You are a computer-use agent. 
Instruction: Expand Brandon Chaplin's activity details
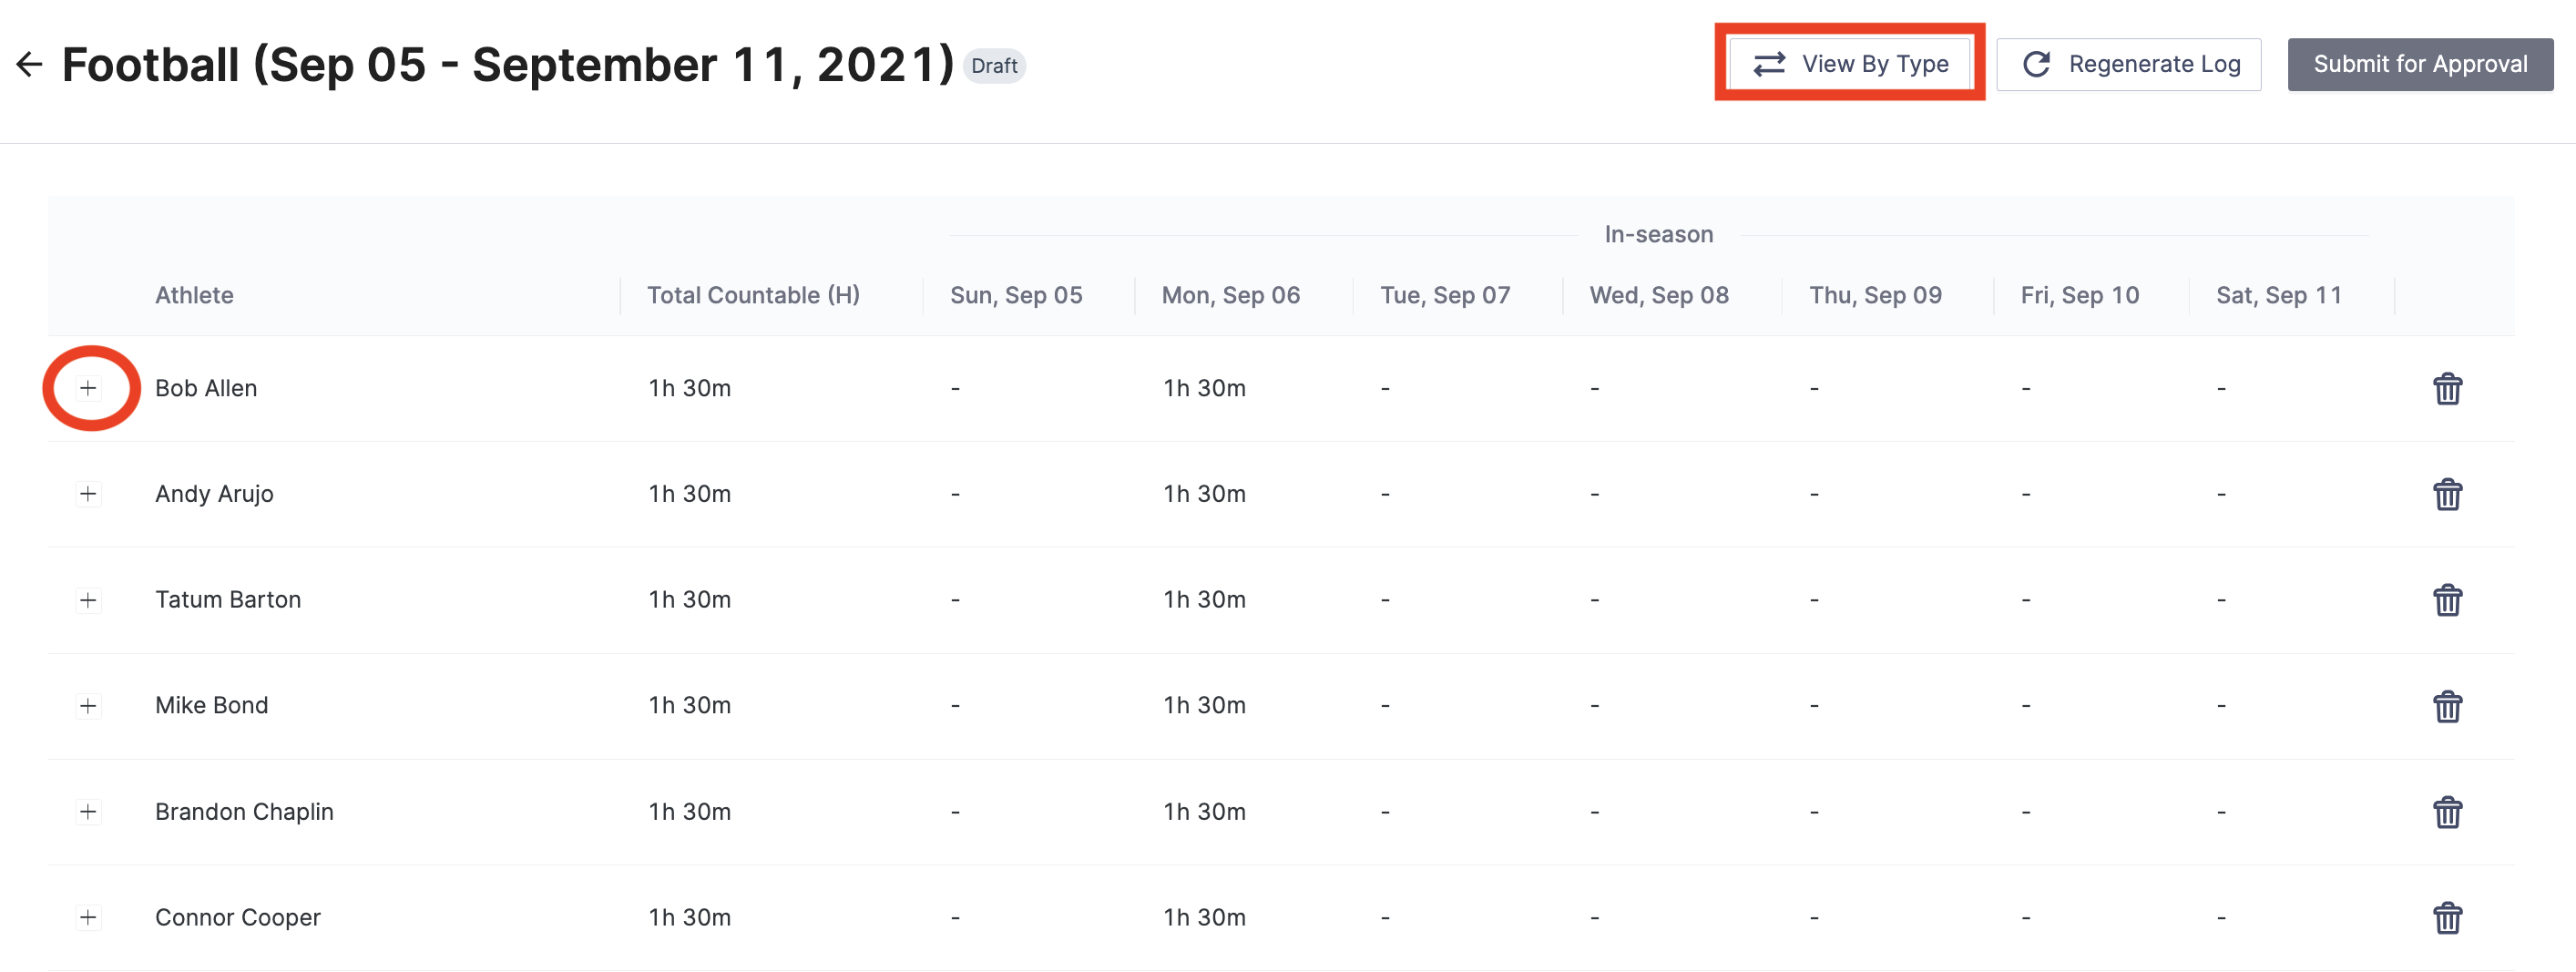coord(89,812)
